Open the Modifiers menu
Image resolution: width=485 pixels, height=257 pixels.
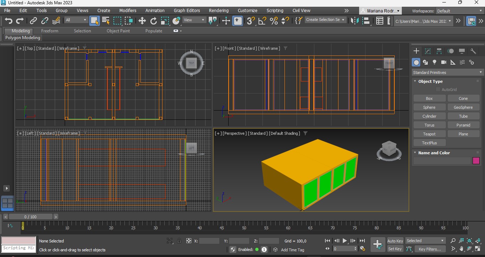coord(128,11)
